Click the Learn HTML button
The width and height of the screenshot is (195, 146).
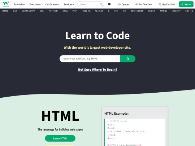pos(60,138)
